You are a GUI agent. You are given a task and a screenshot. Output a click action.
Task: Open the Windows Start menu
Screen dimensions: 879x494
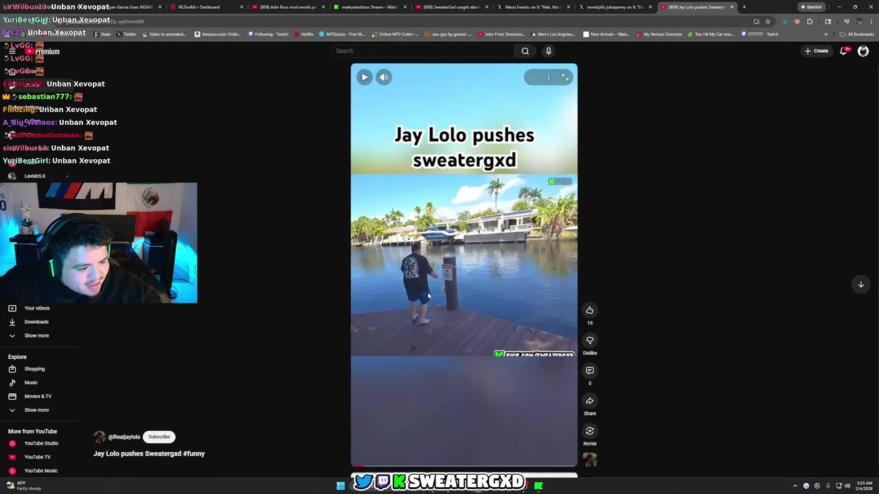[341, 486]
